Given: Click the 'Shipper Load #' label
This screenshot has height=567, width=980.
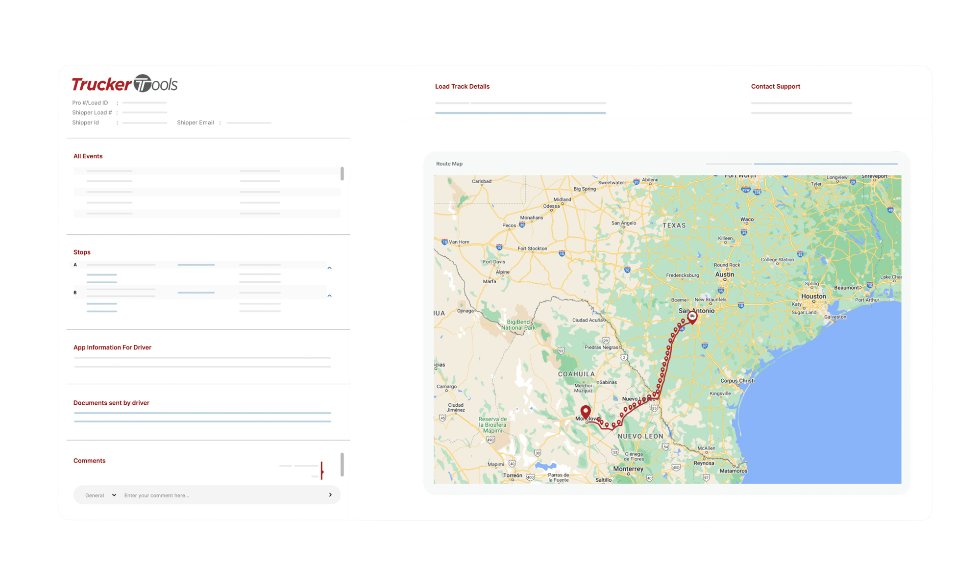Looking at the screenshot, I should 92,113.
